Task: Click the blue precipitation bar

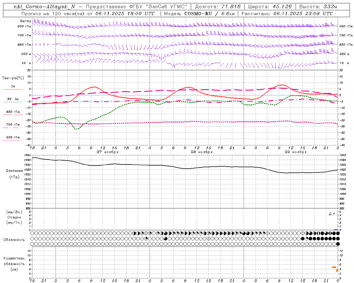Action: tap(336, 230)
